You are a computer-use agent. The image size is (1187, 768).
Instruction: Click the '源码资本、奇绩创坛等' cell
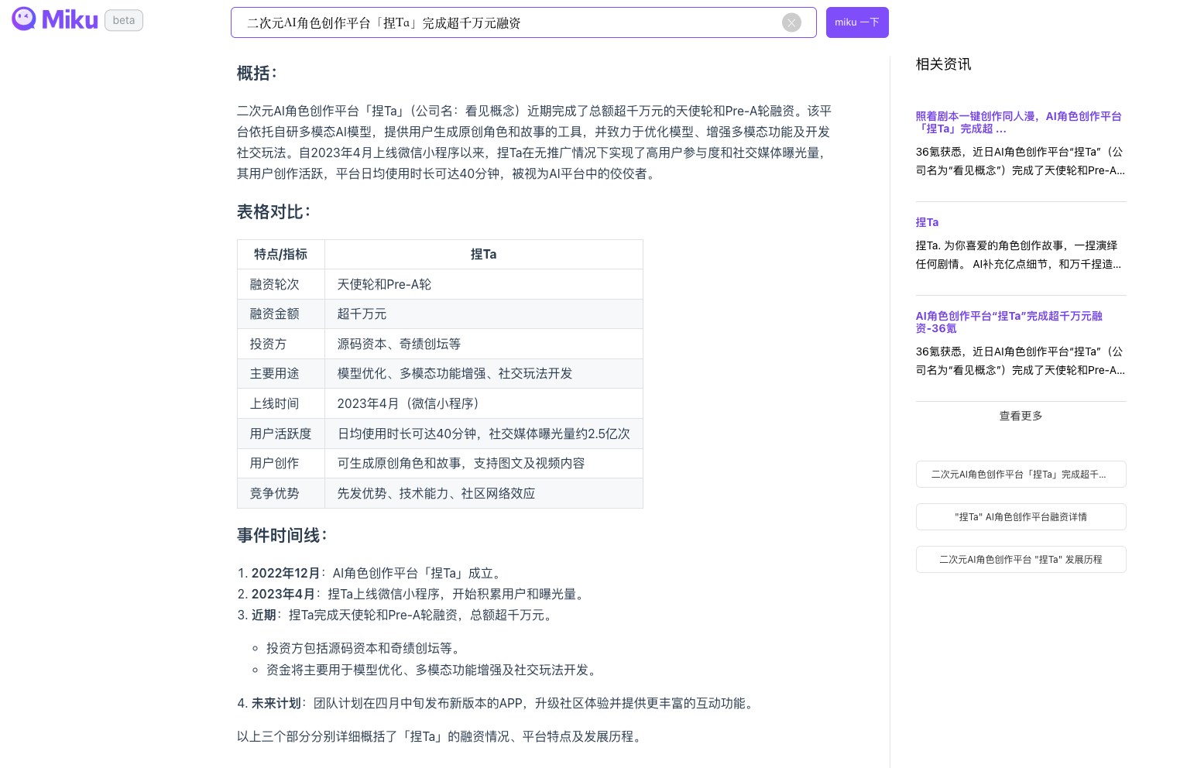pyautogui.click(x=484, y=344)
